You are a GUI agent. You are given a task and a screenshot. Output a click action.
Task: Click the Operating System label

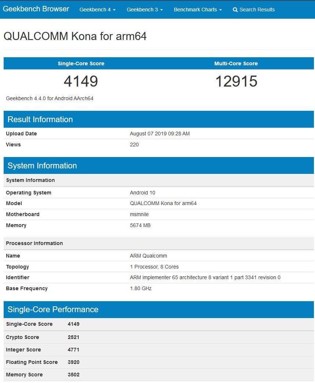tap(29, 193)
